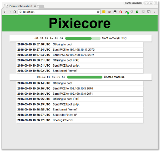
Task: Click the cast screen icon in the toolbar
Action: 149,12
